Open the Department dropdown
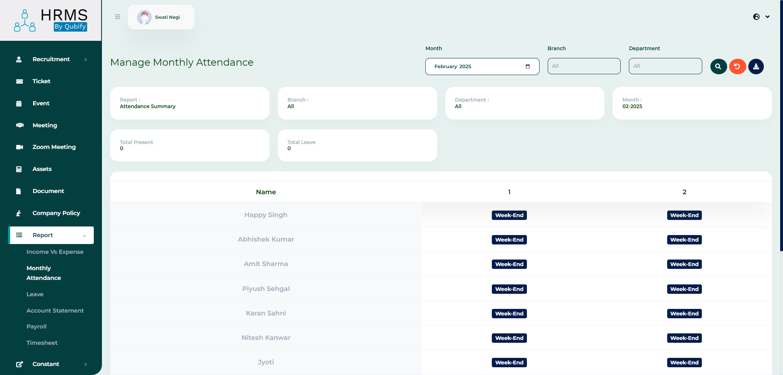The image size is (783, 375). click(x=666, y=66)
